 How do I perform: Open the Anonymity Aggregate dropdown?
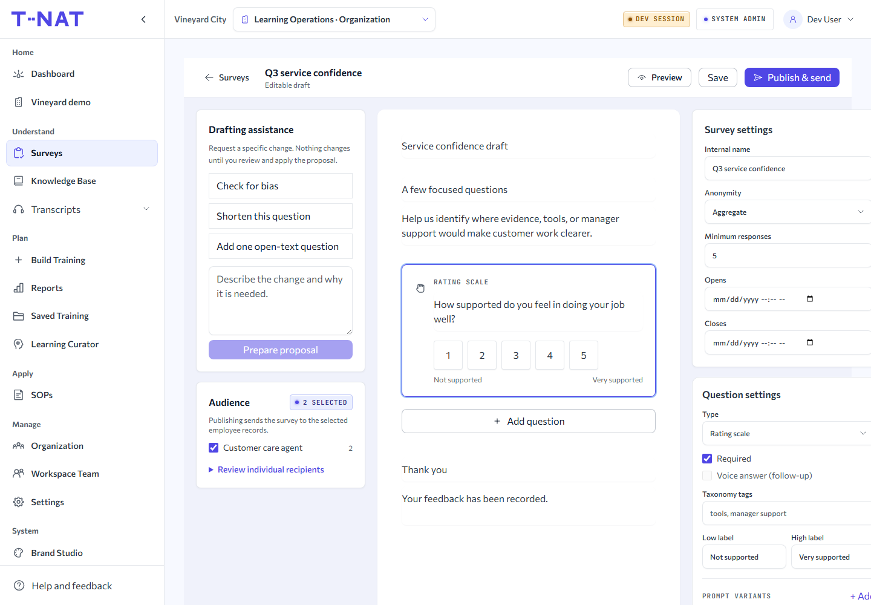788,212
